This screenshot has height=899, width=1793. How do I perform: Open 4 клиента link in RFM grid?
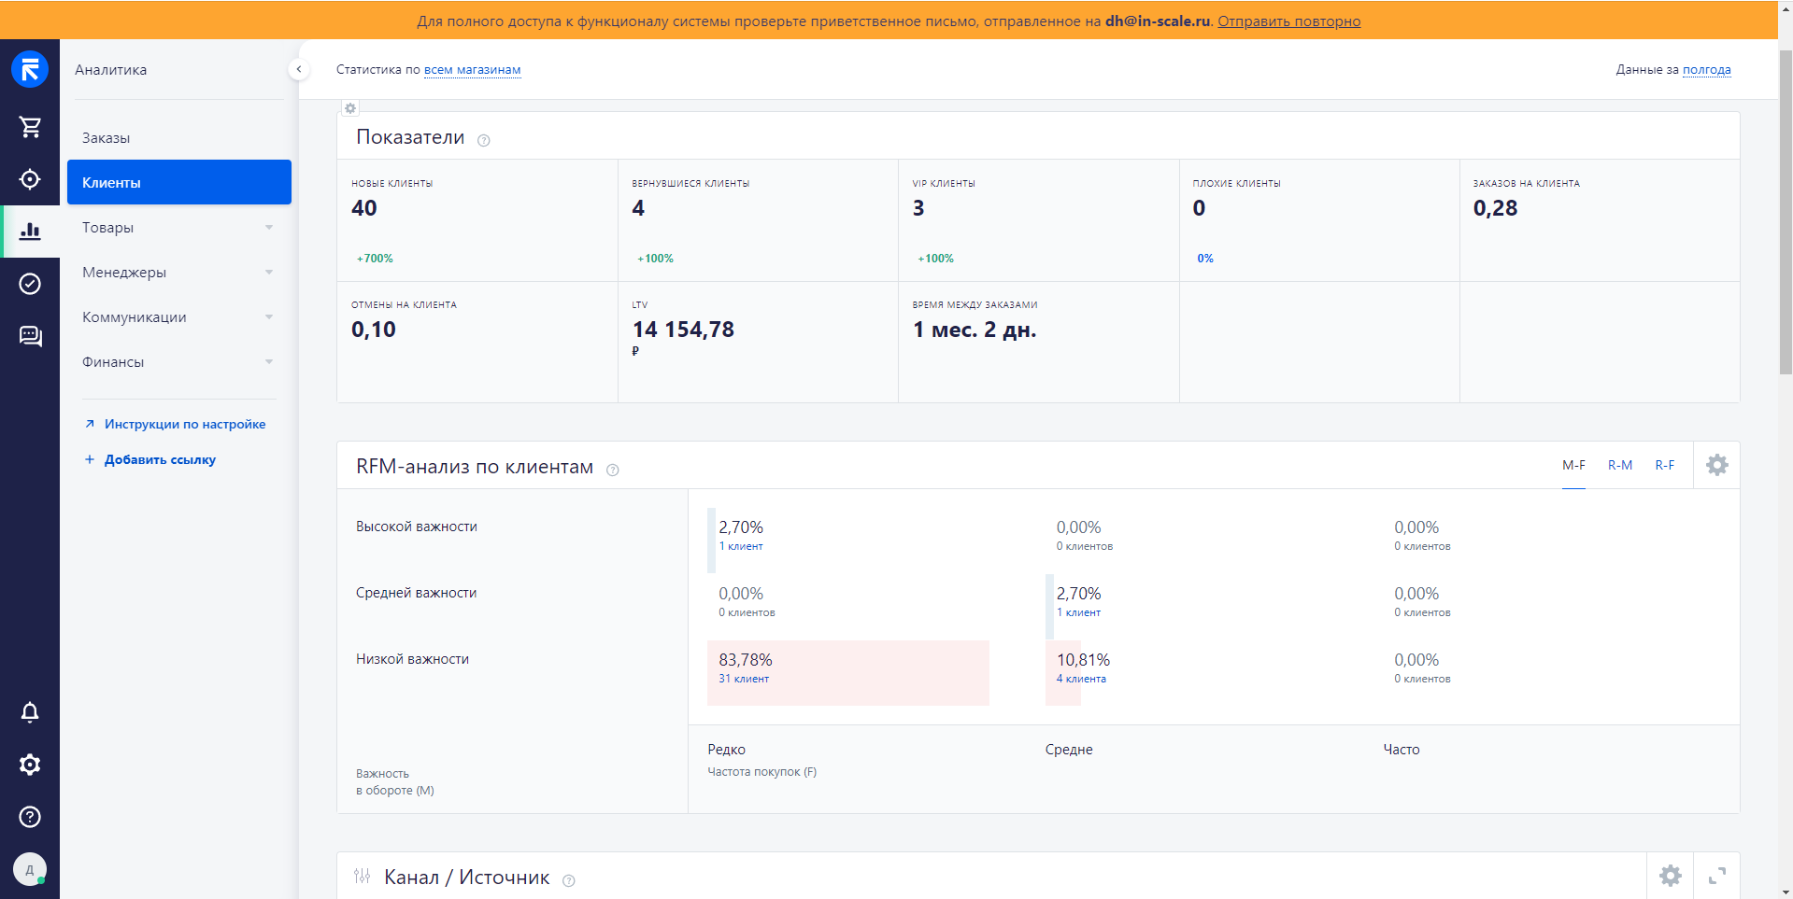click(x=1081, y=679)
